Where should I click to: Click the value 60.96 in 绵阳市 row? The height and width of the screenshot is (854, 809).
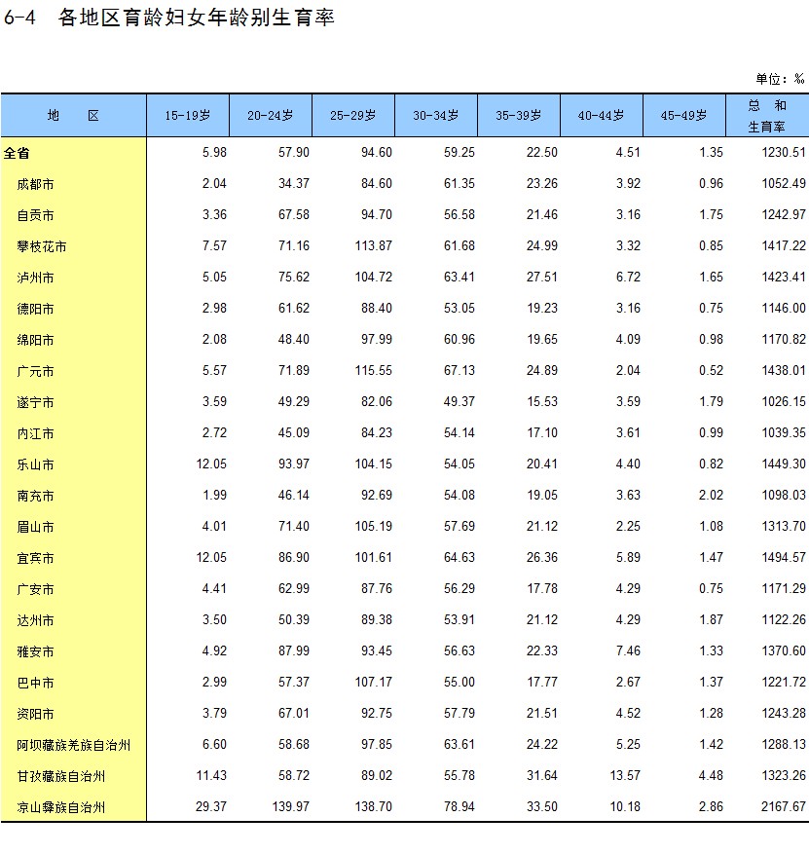click(460, 339)
